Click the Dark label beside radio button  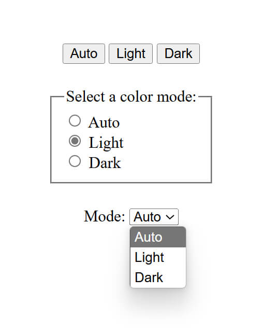click(x=105, y=163)
